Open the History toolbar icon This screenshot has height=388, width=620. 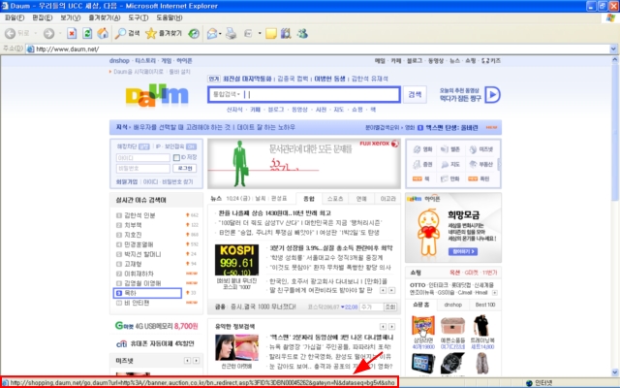pyautogui.click(x=194, y=34)
